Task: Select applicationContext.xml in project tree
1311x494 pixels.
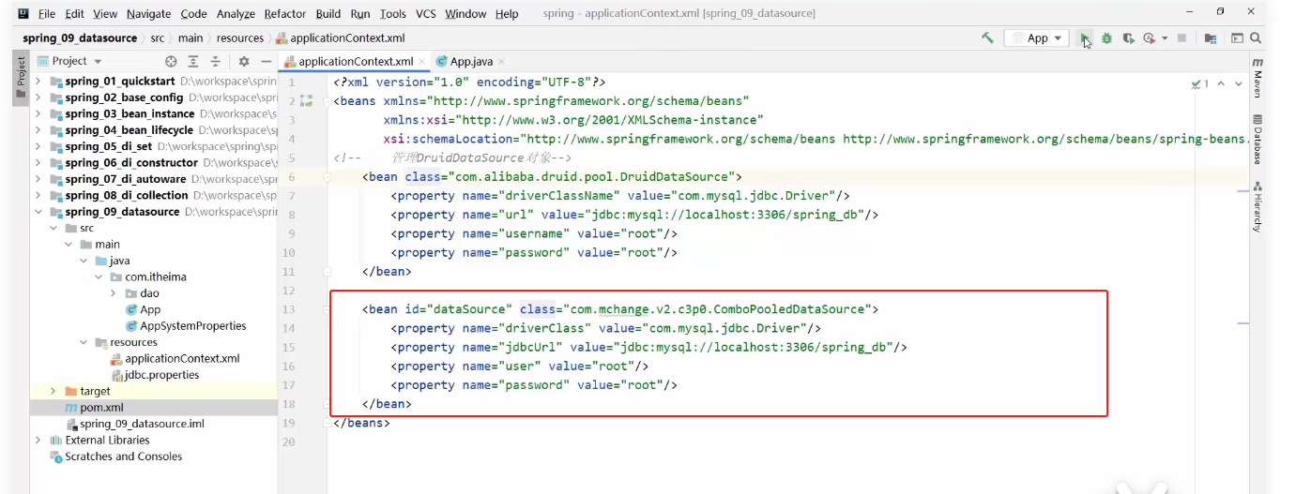Action: coord(182,358)
